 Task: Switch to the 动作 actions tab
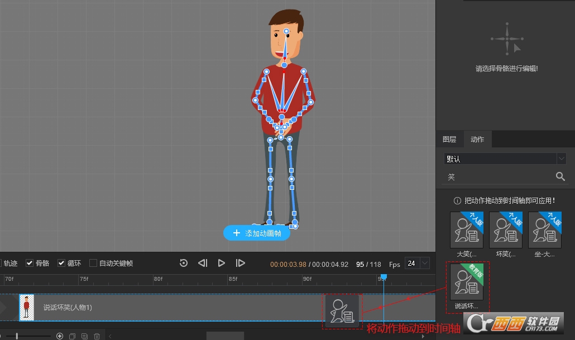[x=477, y=140]
